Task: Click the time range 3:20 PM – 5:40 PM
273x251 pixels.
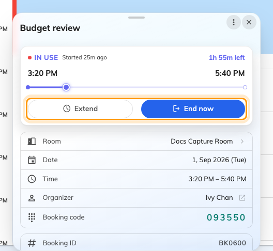Action: (x=217, y=179)
